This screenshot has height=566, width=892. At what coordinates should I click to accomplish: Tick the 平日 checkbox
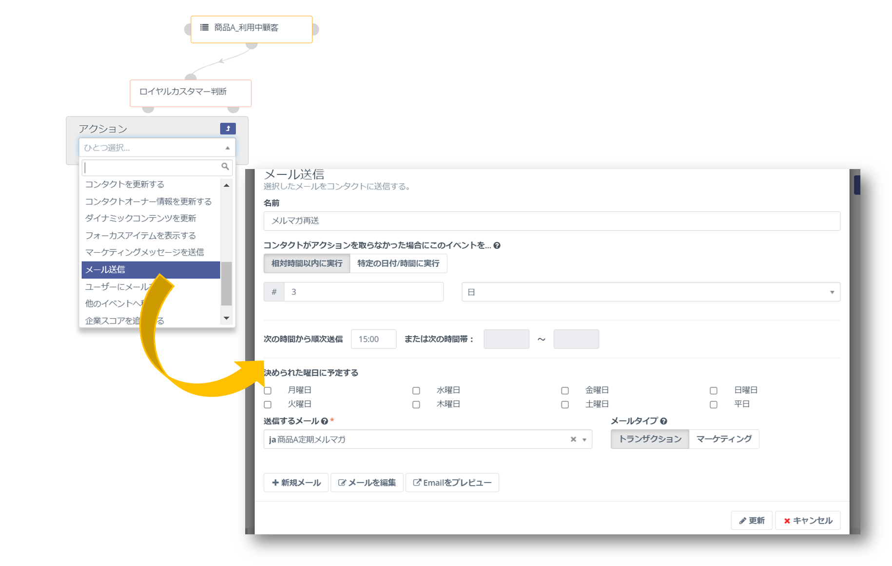714,405
